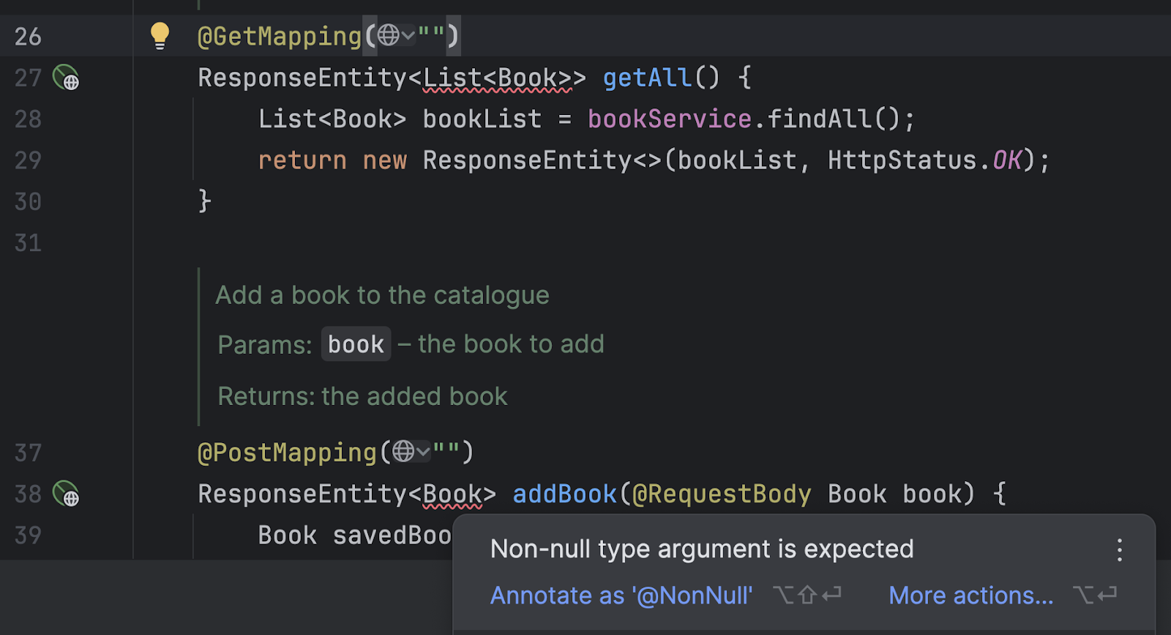This screenshot has width=1171, height=635.
Task: Expand the URL chevron in @PostMapping
Action: coord(423,453)
